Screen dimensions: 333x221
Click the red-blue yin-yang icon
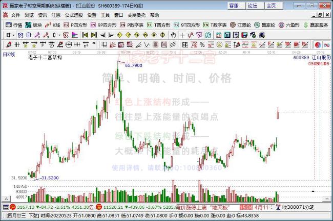click(x=318, y=44)
